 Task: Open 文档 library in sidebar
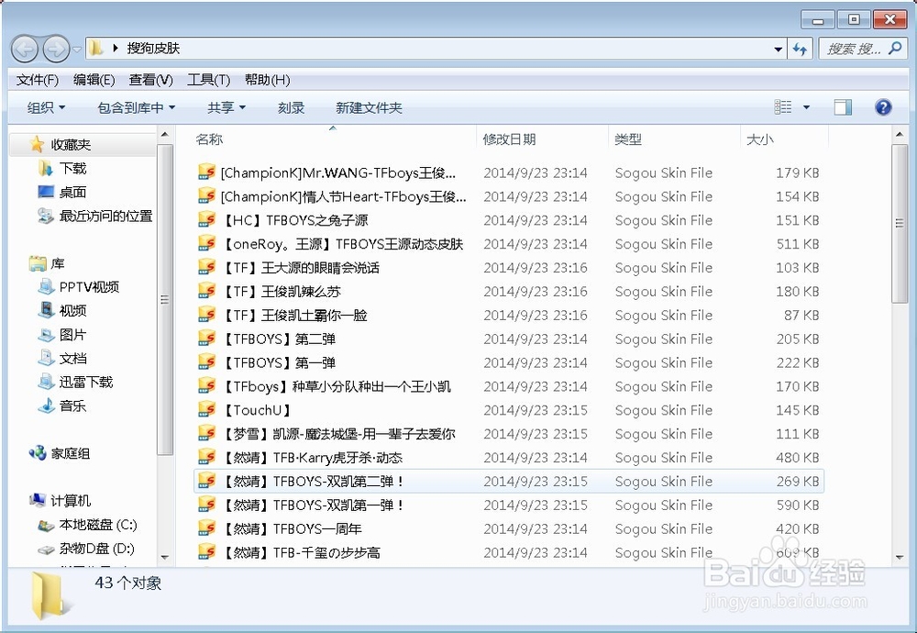(x=73, y=358)
